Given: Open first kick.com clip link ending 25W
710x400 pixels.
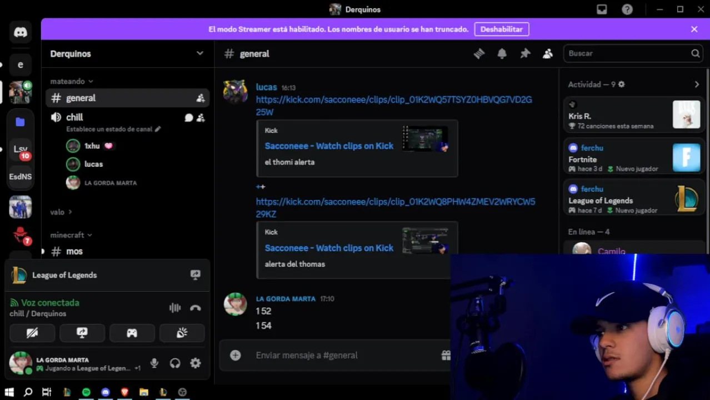Looking at the screenshot, I should (x=394, y=106).
